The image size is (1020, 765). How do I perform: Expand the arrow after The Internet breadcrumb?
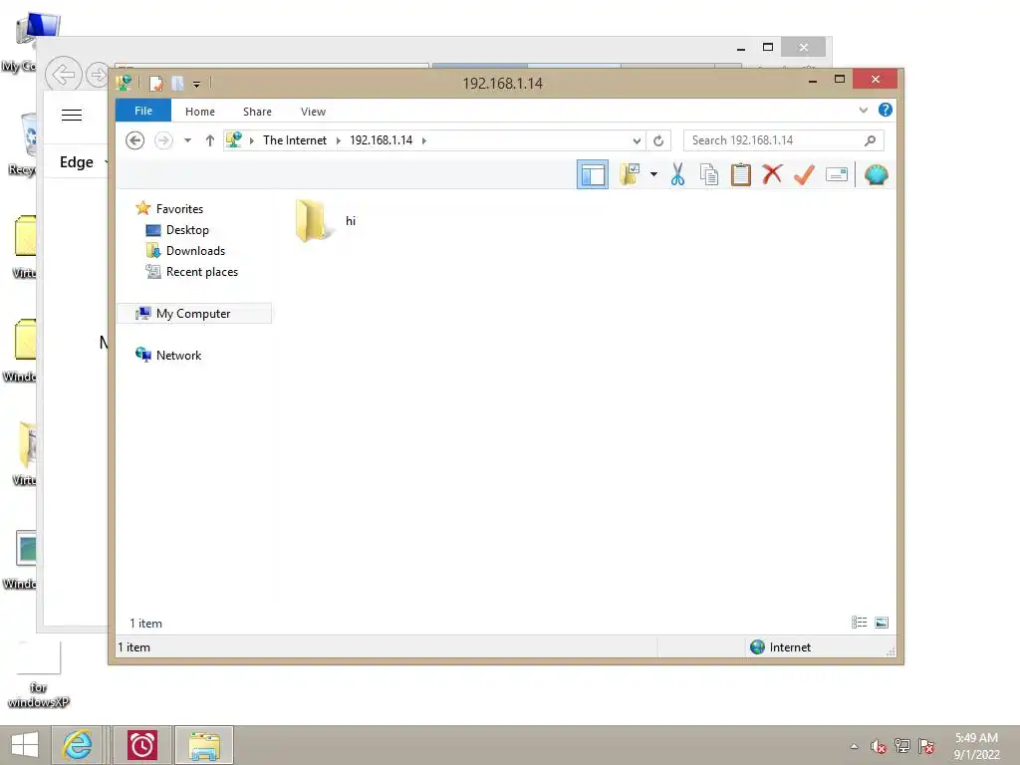click(339, 140)
